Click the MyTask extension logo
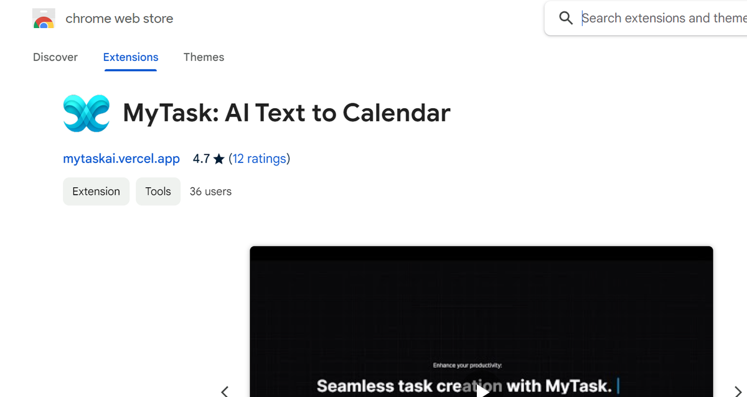Viewport: 747px width, 397px height. [86, 113]
